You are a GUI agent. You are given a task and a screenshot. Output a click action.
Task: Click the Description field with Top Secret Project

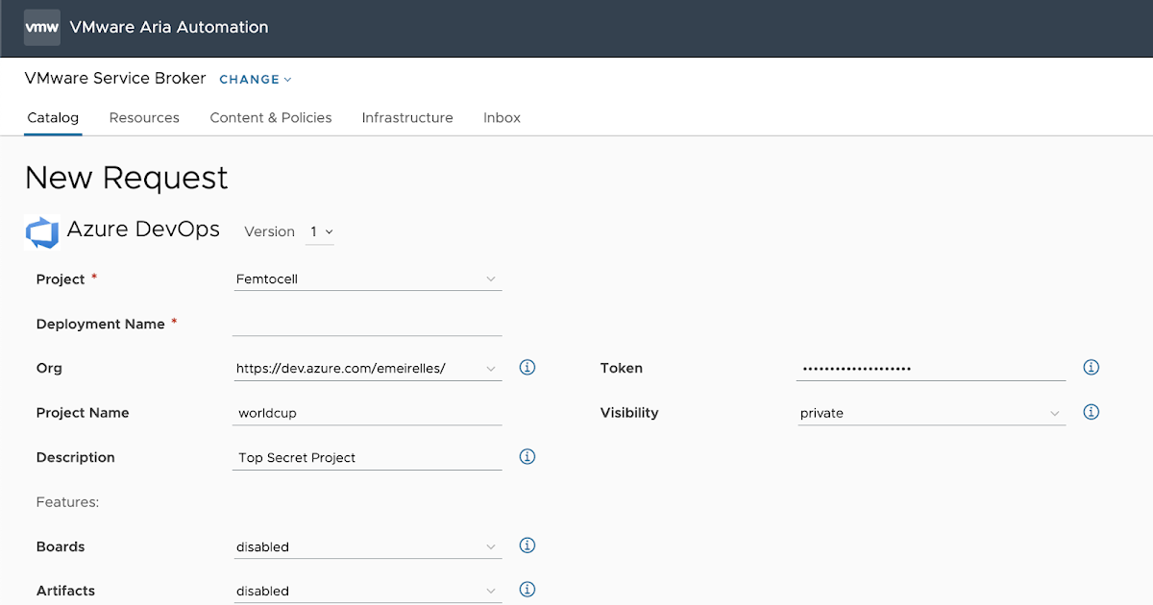(x=367, y=458)
